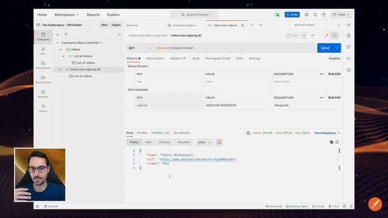The width and height of the screenshot is (388, 218).
Task: Open the Workspaces dropdown menu
Action: [66, 15]
